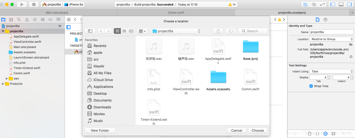Show the Issue navigator
Image resolution: width=355 pixels, height=138 pixels.
tap(27, 19)
